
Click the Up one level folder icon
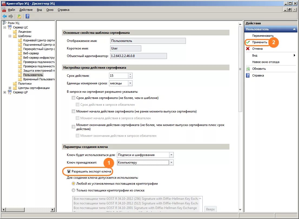click(19, 16)
